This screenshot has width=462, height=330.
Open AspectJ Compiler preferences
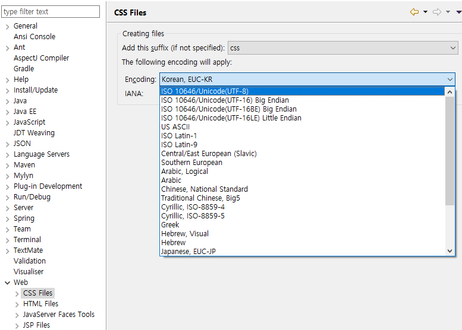41,58
